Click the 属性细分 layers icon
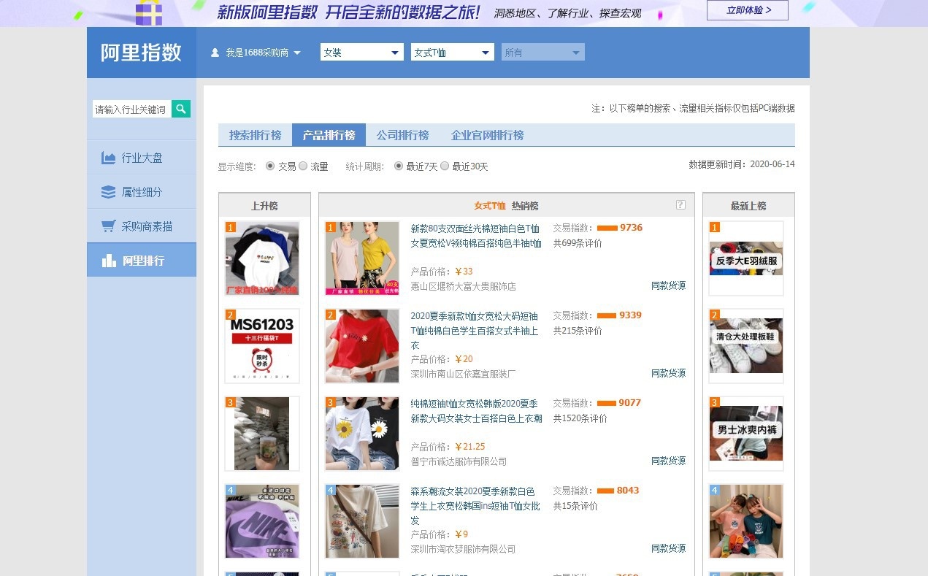 [x=109, y=192]
